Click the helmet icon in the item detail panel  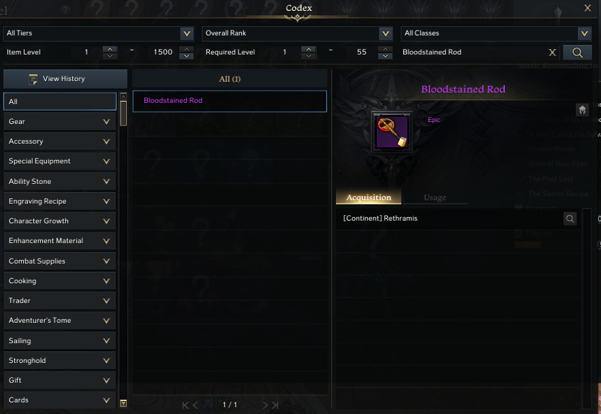(582, 110)
